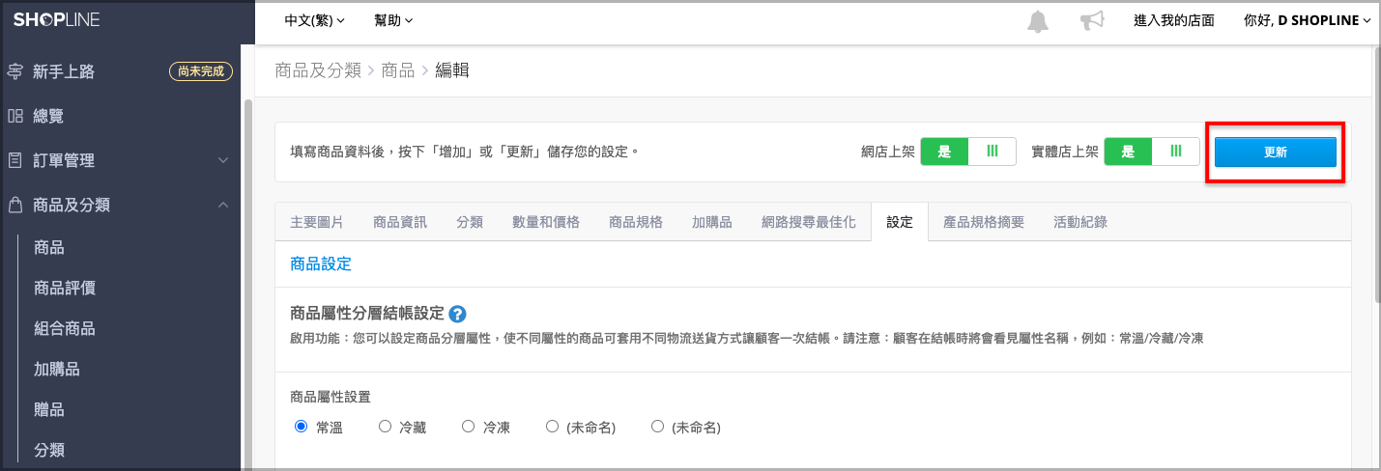Switch to the 分類 tab
This screenshot has height=471, width=1381.
coord(470,222)
